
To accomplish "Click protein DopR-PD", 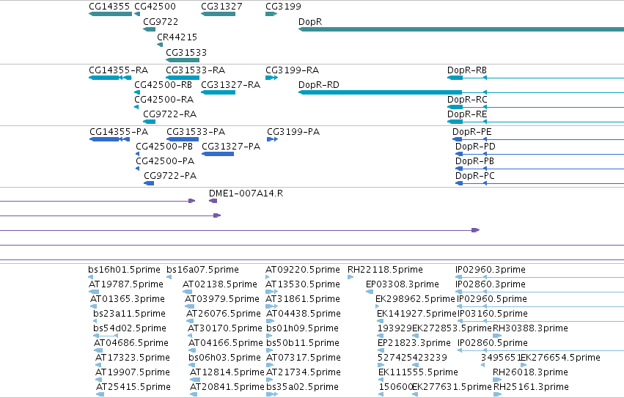I will (x=540, y=154).
